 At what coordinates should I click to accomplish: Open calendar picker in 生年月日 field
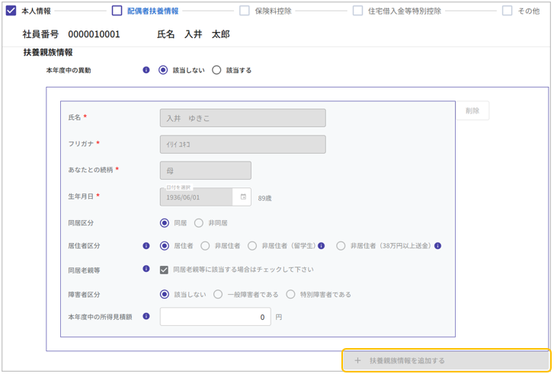(243, 197)
